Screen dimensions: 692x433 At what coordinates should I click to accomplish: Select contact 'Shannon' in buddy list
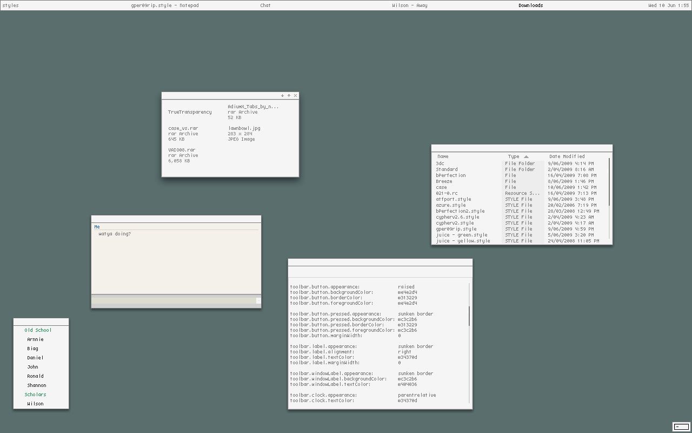(x=37, y=385)
